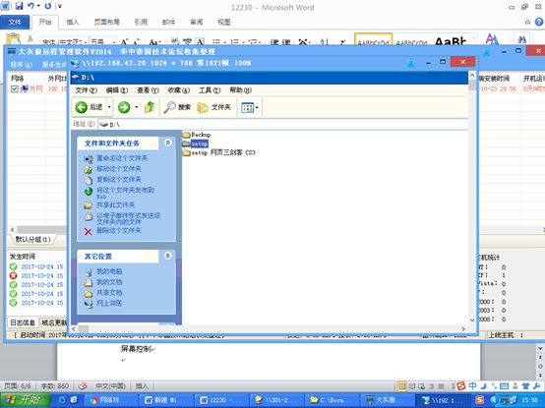Click the green Forward arrow in Explorer
545x408 pixels.
pyautogui.click(x=124, y=107)
